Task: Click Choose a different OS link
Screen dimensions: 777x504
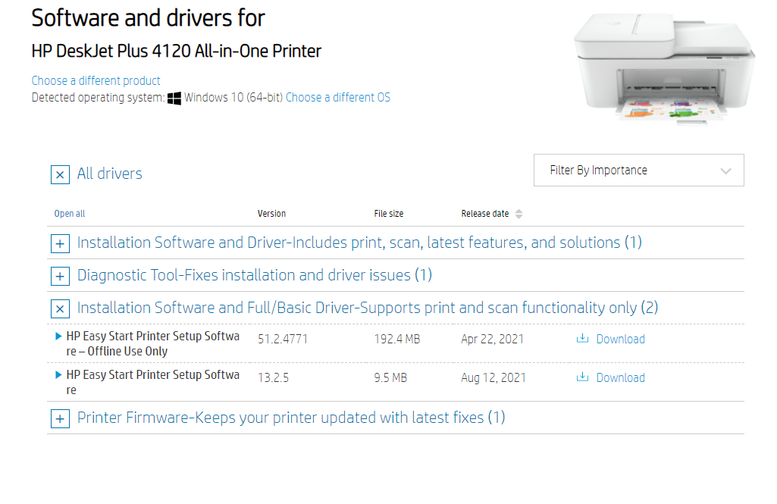Action: click(x=338, y=97)
